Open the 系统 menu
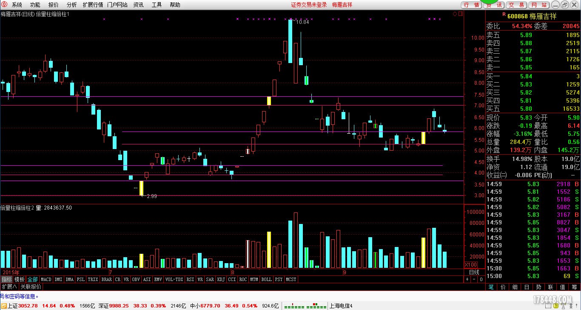Screen dimensions: 581x310 pyautogui.click(x=17, y=5)
